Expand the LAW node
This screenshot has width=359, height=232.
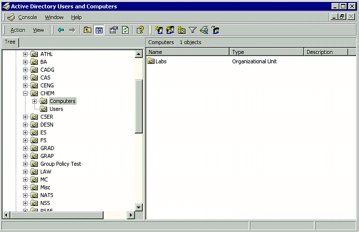click(x=25, y=172)
